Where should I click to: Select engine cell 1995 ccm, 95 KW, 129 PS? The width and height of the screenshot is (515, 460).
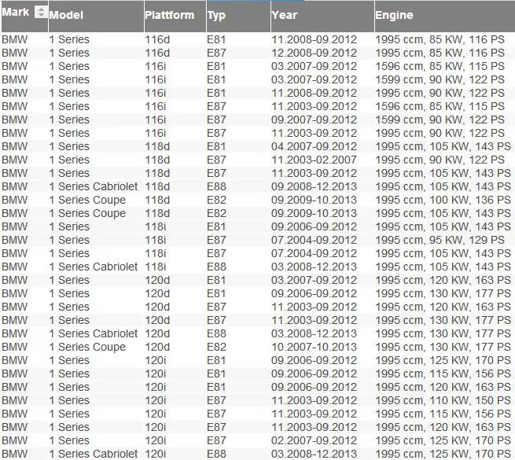(440, 240)
